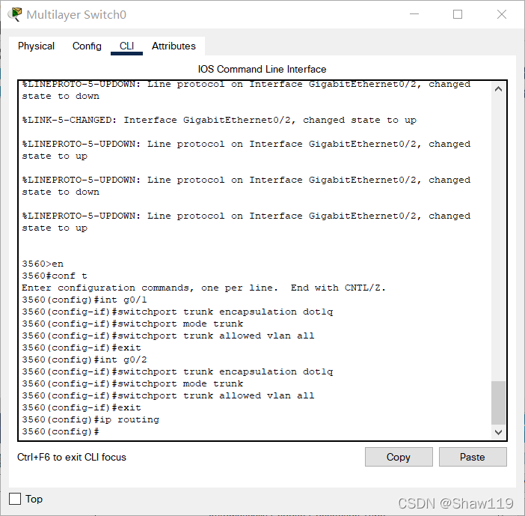Click the last 3560(config)# prompt line
Viewport: 525px width, 516px height.
tap(61, 431)
